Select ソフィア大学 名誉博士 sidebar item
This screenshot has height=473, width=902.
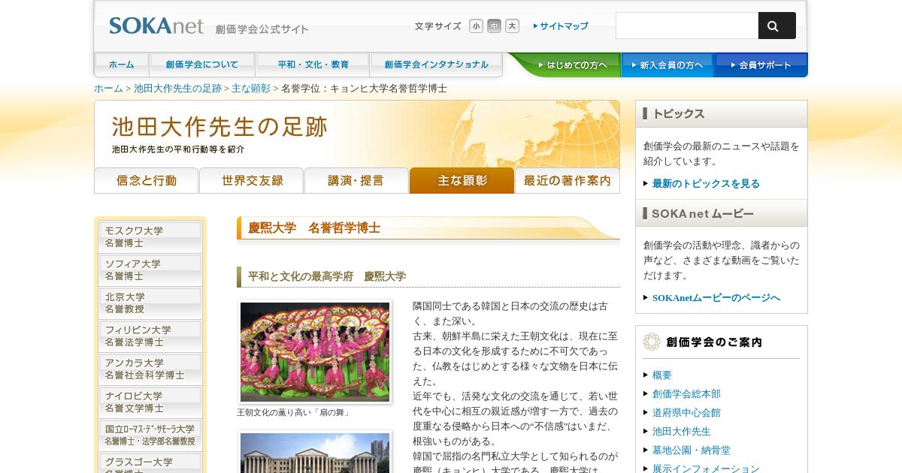click(150, 270)
